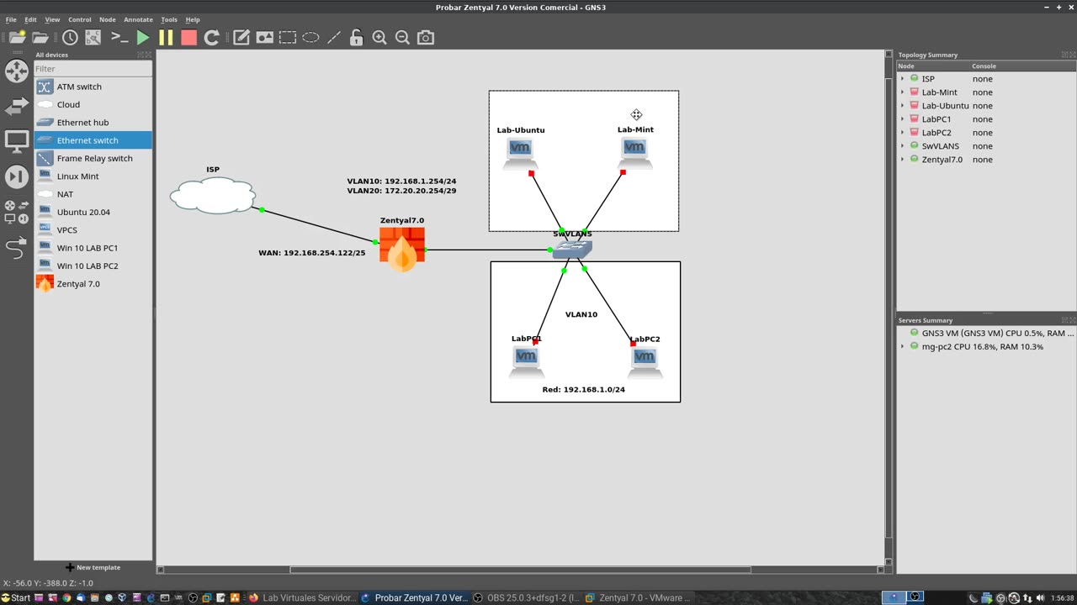Select Ubuntu 20.04 device template
The width and height of the screenshot is (1077, 605).
click(93, 212)
